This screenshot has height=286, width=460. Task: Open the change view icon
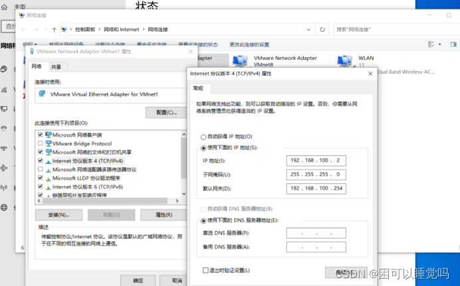(431, 44)
